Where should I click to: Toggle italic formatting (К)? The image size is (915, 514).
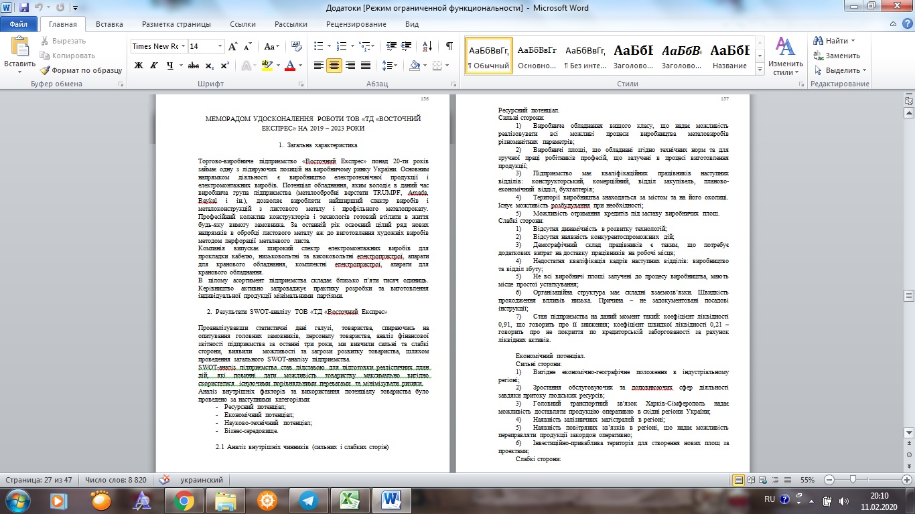154,66
